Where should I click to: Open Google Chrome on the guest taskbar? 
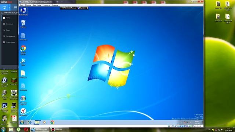tap(52, 122)
